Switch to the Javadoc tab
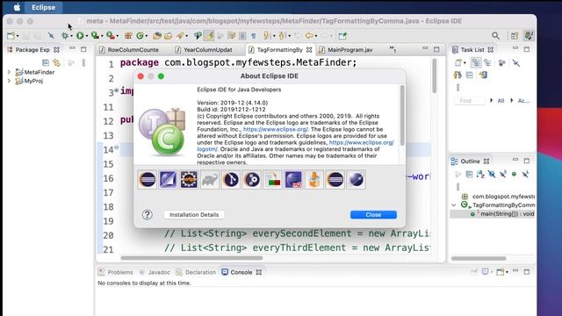The height and width of the screenshot is (316, 562). pos(155,272)
